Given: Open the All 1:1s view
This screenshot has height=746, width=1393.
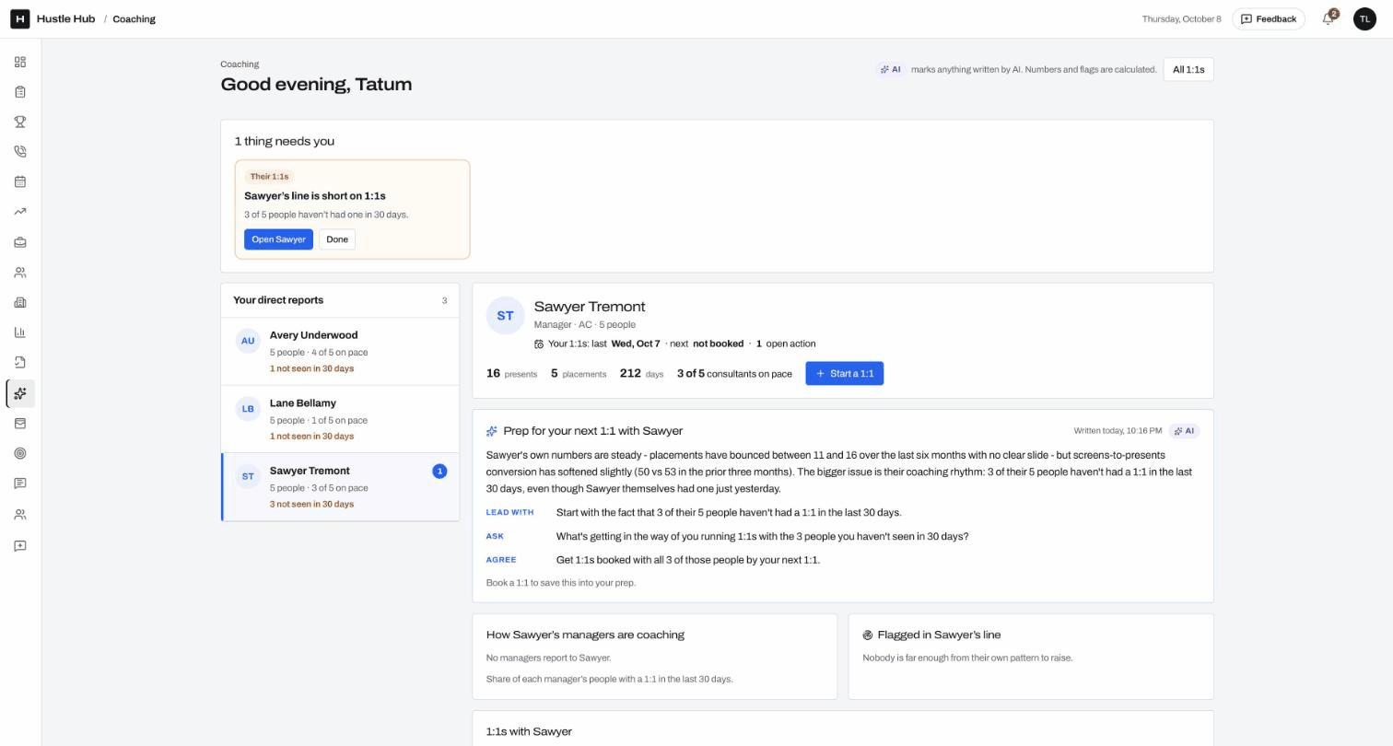Looking at the screenshot, I should point(1188,69).
